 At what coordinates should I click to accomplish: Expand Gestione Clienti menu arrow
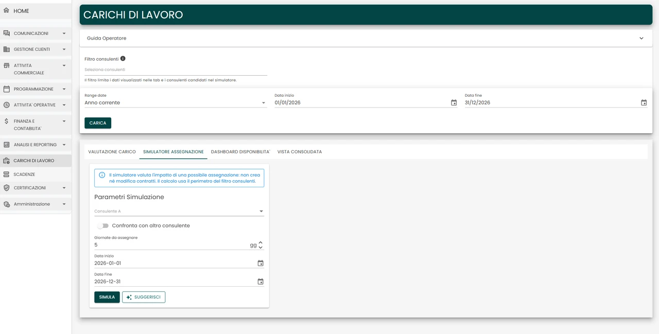click(x=64, y=49)
